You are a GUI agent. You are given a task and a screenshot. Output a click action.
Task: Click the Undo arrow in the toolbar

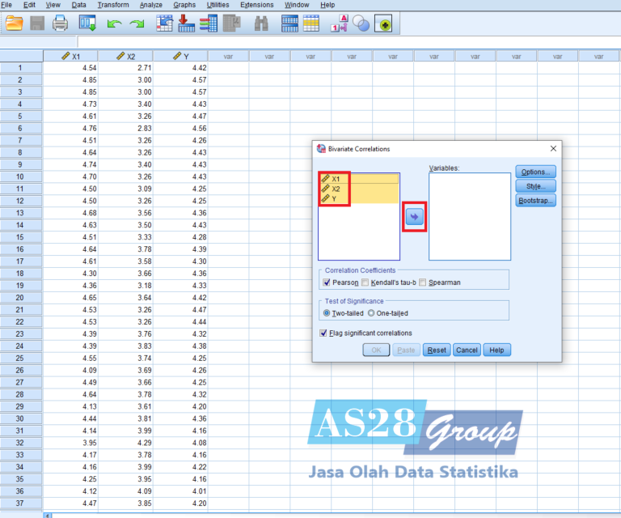coord(114,24)
